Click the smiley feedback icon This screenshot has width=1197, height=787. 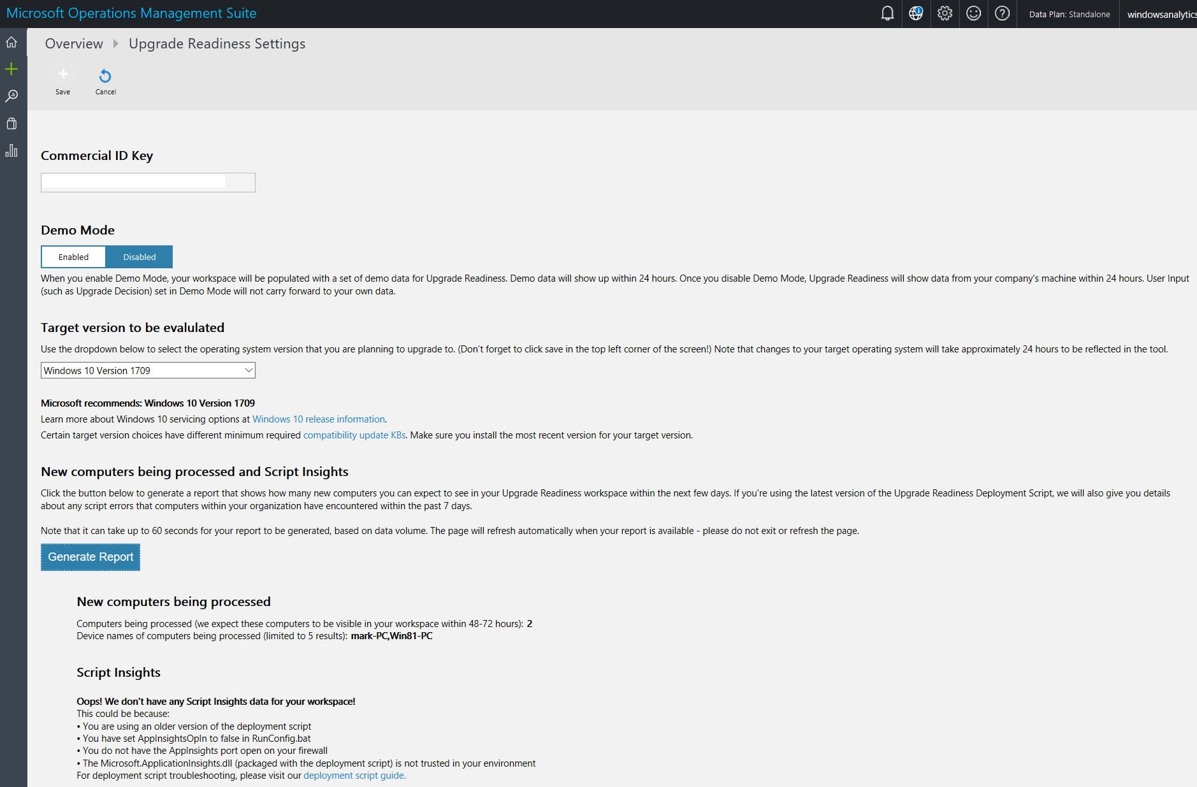(x=973, y=13)
